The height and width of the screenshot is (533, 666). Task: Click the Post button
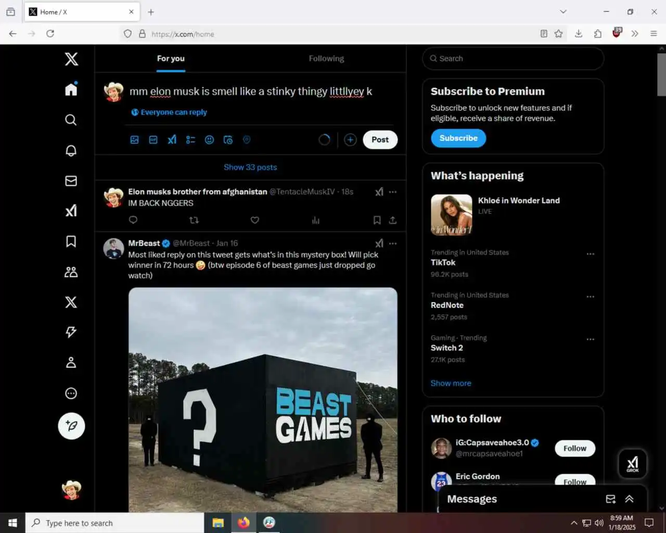click(380, 139)
